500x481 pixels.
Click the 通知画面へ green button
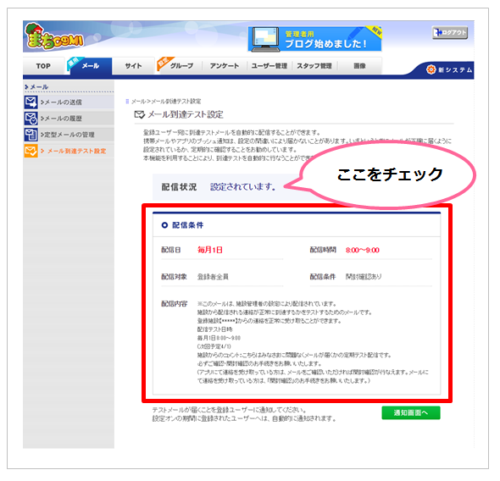coord(411,413)
